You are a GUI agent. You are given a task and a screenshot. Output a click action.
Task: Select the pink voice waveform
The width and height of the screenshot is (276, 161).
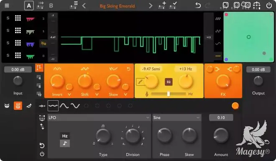pyautogui.click(x=30, y=19)
